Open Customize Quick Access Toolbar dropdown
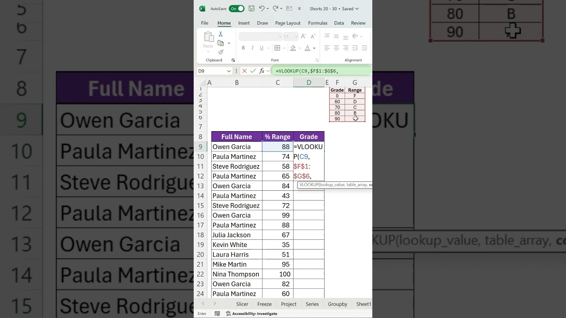This screenshot has width=566, height=318. [299, 8]
